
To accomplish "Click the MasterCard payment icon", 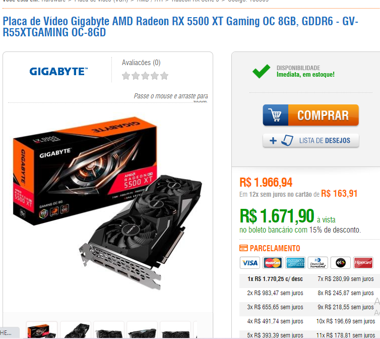I will 272,263.
